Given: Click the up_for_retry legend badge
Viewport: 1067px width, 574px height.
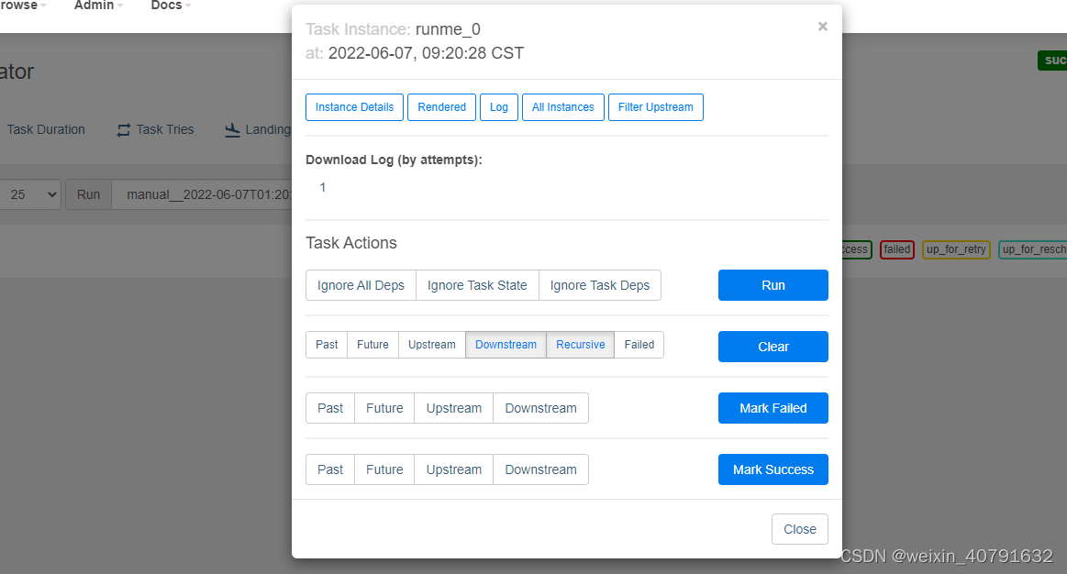Looking at the screenshot, I should pos(956,249).
